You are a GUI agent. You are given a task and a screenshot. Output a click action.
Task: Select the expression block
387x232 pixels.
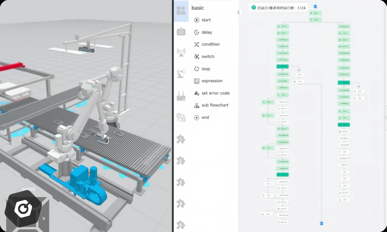(x=208, y=81)
